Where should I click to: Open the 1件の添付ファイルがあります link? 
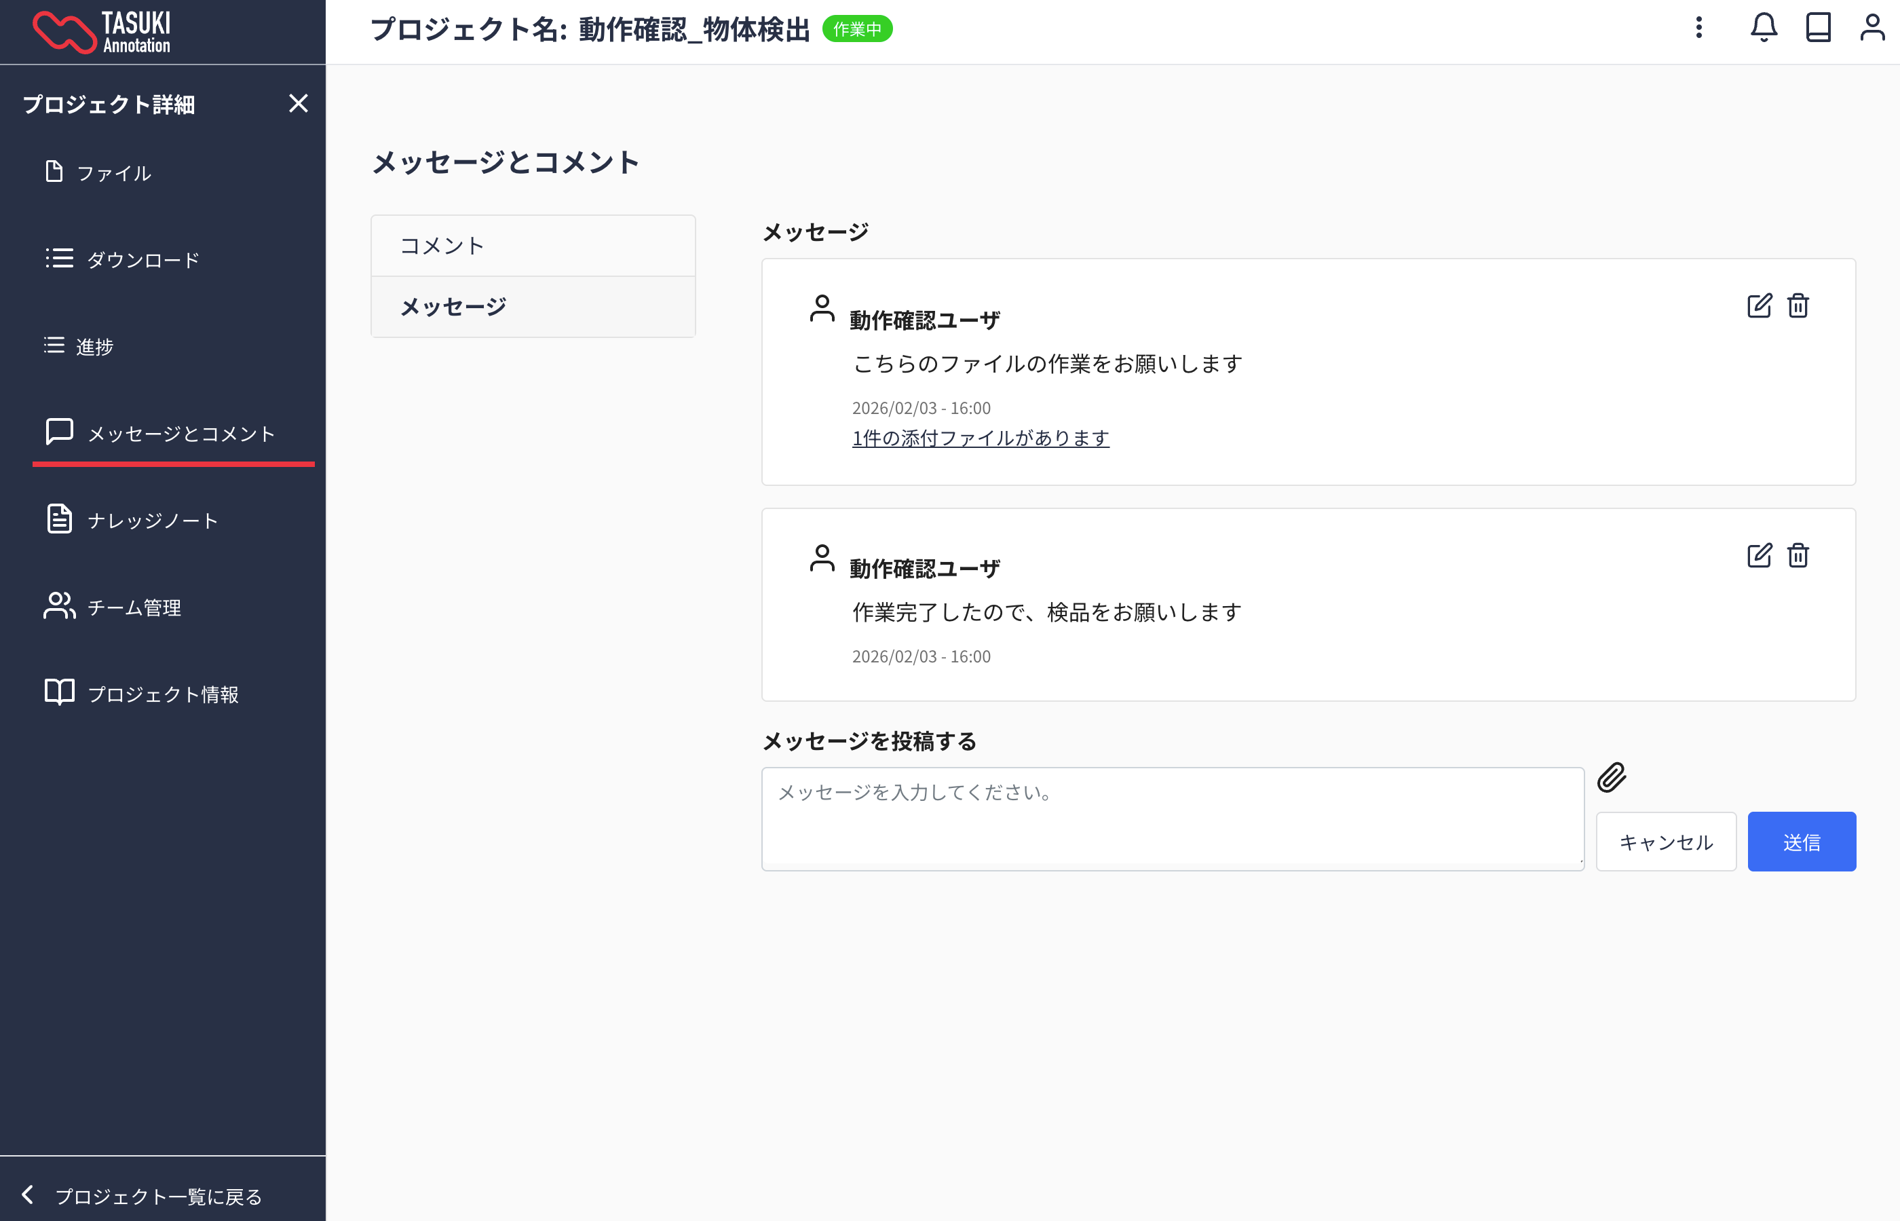coord(981,437)
